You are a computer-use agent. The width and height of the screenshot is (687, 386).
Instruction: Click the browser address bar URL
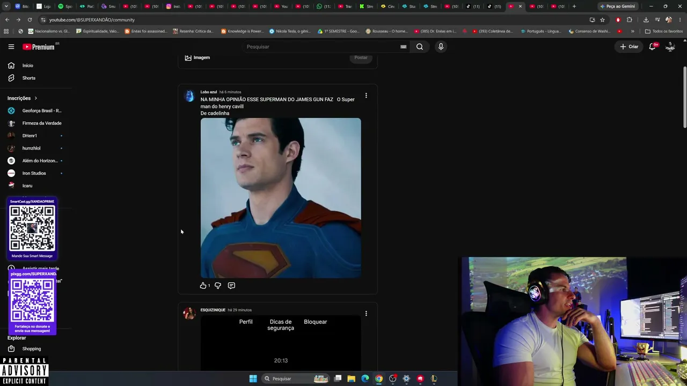[92, 20]
